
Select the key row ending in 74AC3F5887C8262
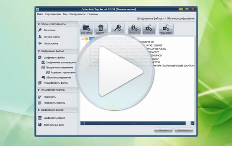[x=127, y=49]
